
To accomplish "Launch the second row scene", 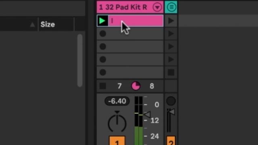I will [x=171, y=34].
